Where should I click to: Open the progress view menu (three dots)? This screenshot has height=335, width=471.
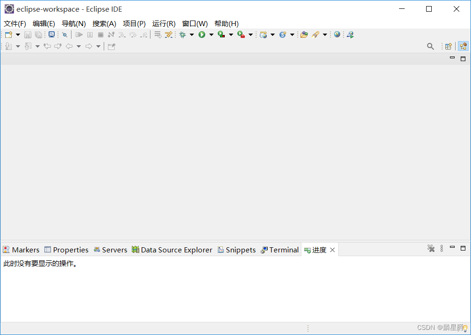442,248
